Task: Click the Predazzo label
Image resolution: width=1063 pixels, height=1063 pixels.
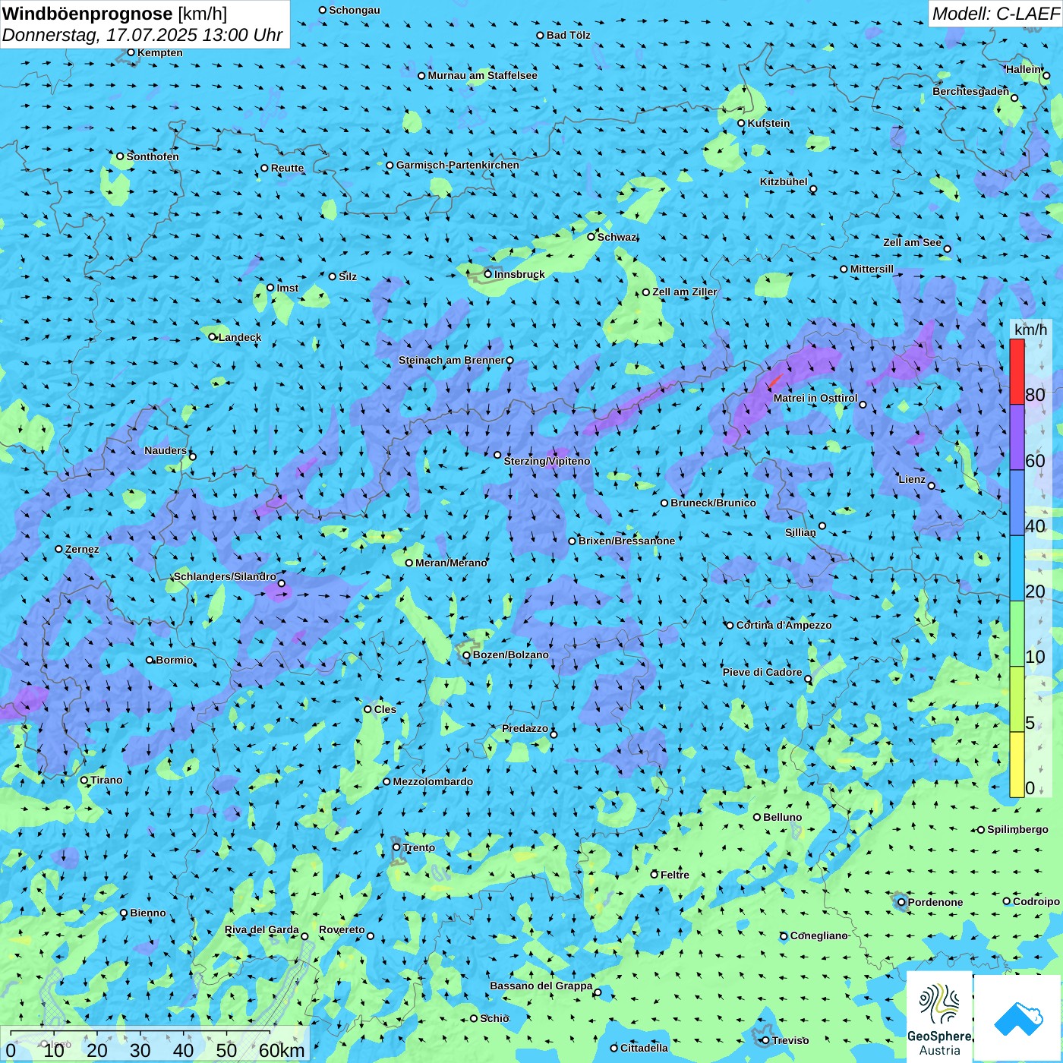Action: [525, 728]
